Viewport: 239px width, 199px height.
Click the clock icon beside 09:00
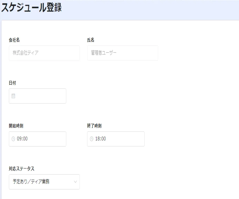point(13,139)
